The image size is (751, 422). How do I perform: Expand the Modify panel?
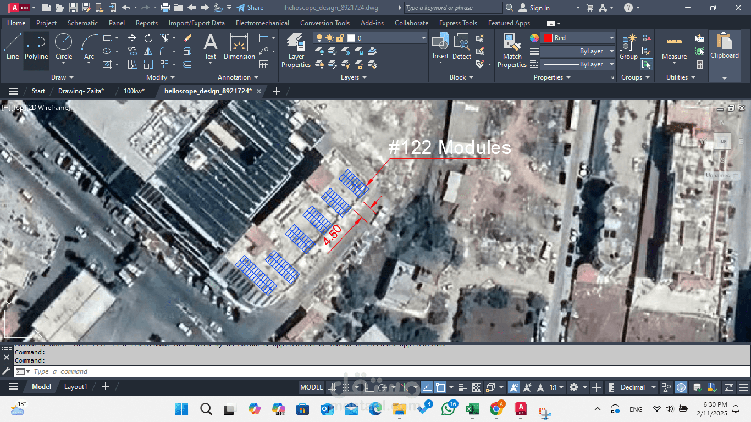(x=161, y=77)
